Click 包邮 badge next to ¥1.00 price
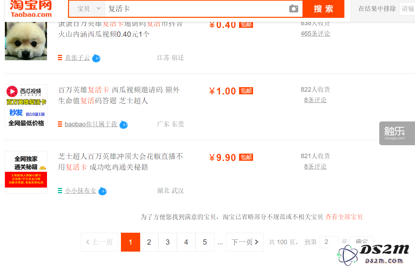This screenshot has width=415, height=267. [x=246, y=91]
